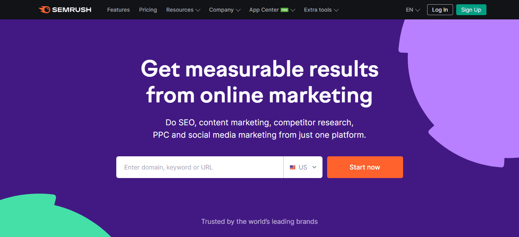The height and width of the screenshot is (237, 519).
Task: Click the Semrush flame logo icon
Action: pos(44,10)
